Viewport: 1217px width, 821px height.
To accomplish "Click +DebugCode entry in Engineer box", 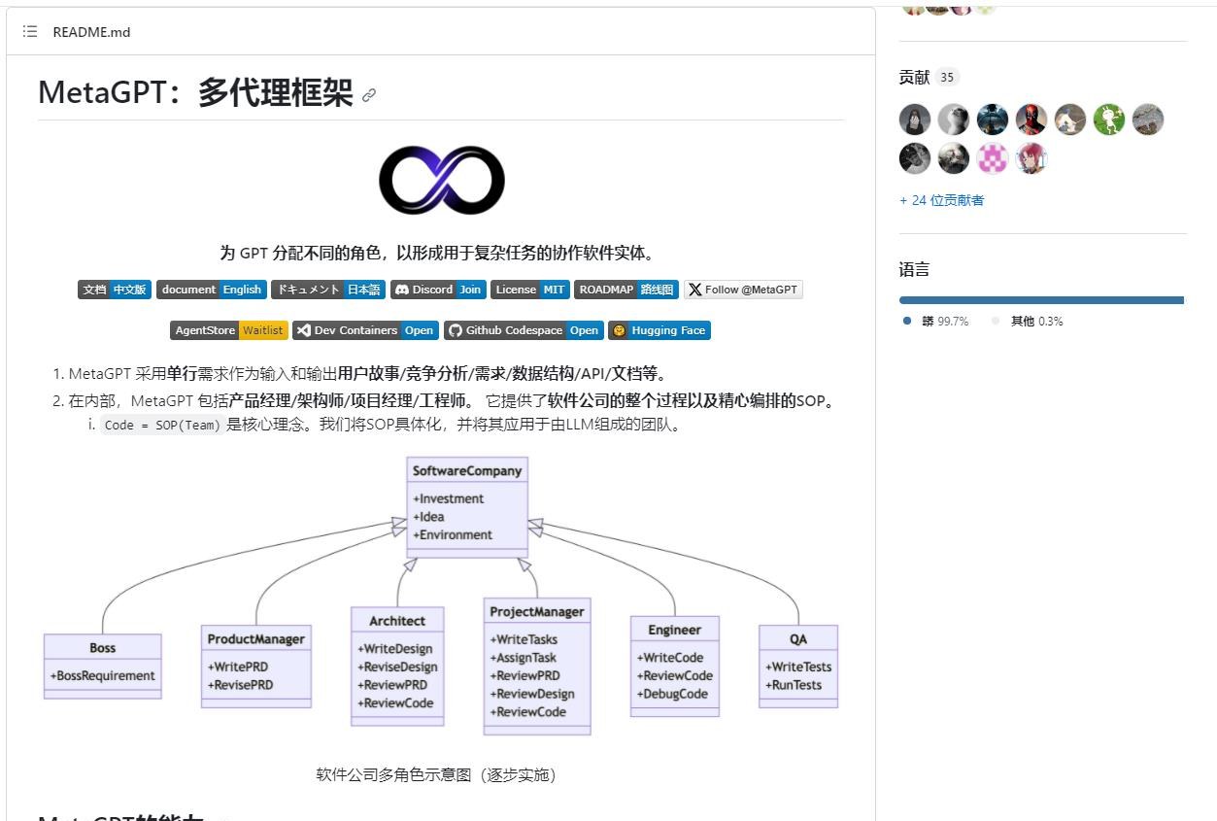I will 673,694.
